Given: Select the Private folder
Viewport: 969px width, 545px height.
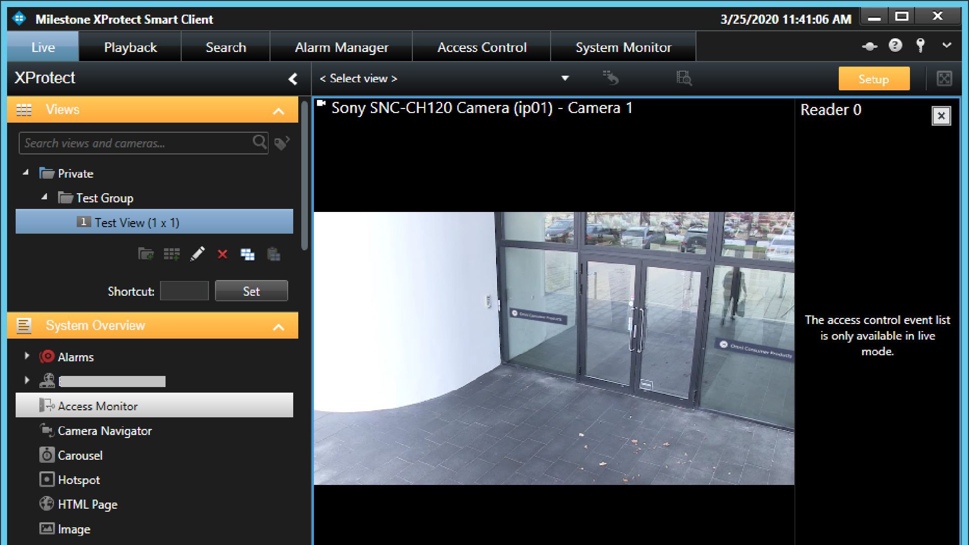Looking at the screenshot, I should [75, 173].
